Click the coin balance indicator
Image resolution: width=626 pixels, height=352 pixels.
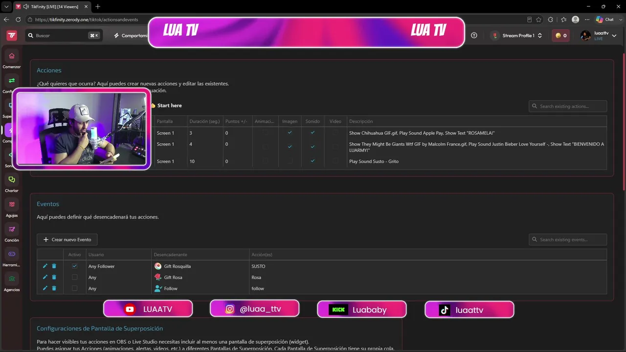click(x=561, y=36)
